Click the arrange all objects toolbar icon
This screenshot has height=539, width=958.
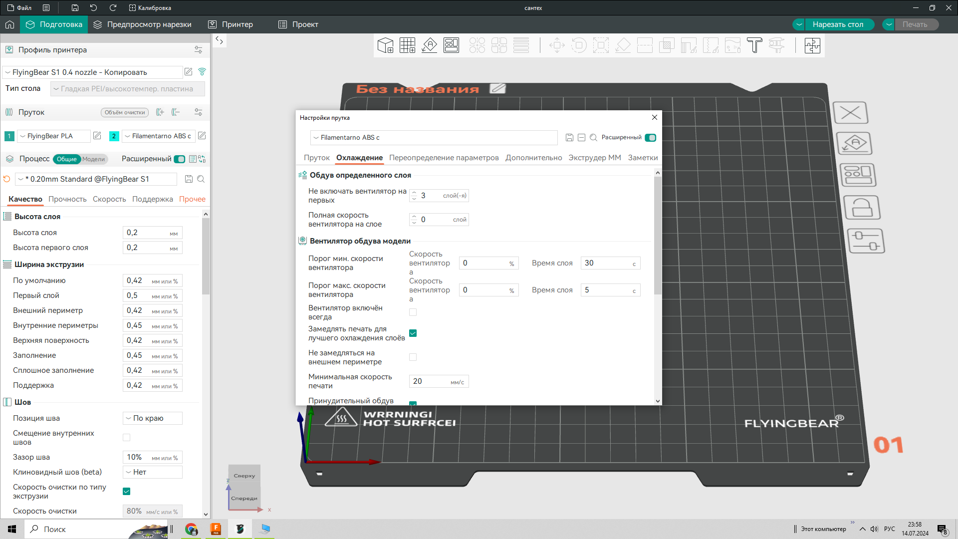451,45
